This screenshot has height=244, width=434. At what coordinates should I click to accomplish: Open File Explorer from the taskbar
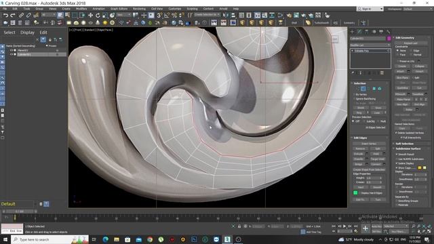pyautogui.click(x=117, y=239)
